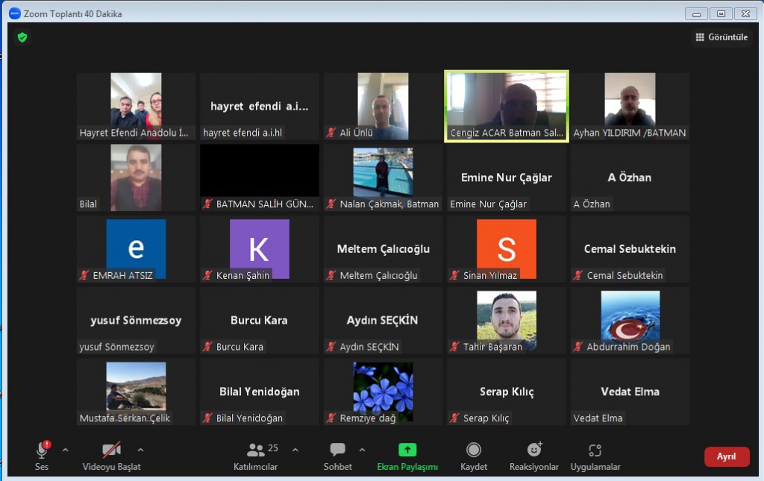Click the red Ayrıl leave button

(727, 456)
